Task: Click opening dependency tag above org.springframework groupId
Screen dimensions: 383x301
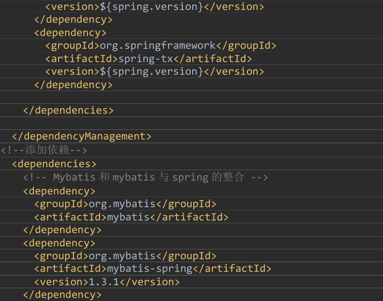Action: 70,32
